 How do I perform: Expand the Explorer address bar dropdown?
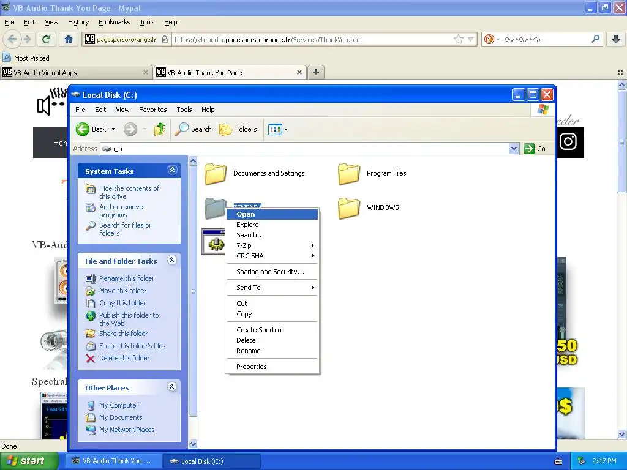pos(514,149)
